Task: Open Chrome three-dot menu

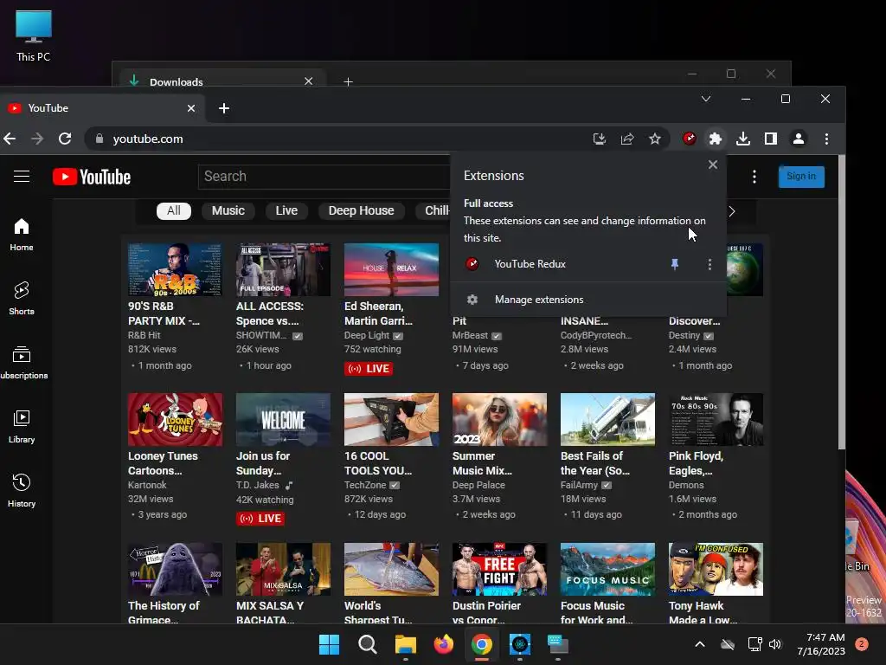Action: pos(826,139)
